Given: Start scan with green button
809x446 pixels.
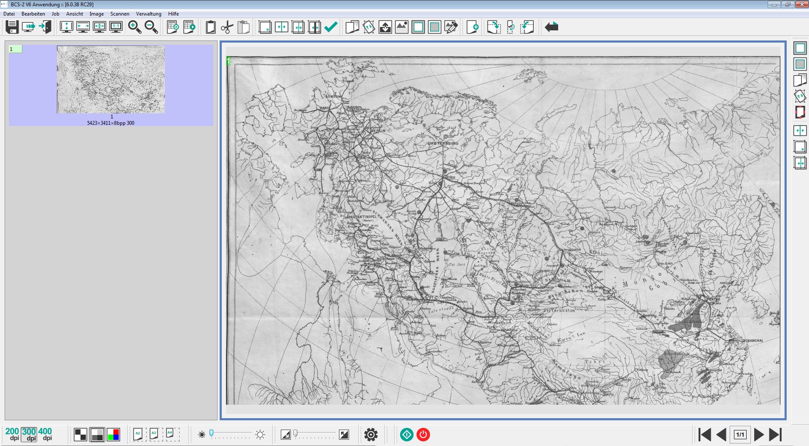Looking at the screenshot, I should click(407, 435).
